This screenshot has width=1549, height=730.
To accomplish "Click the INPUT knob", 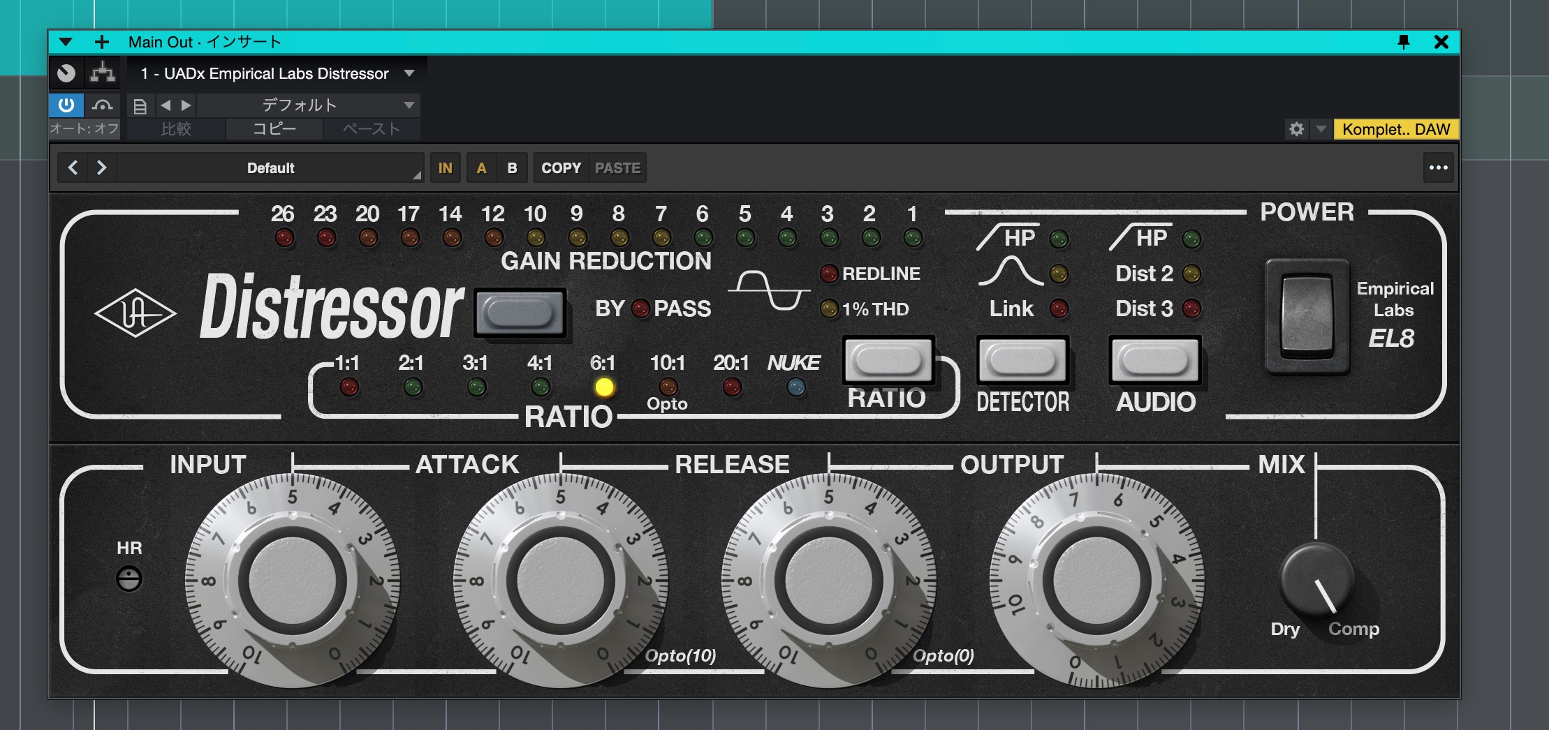I will point(292,581).
